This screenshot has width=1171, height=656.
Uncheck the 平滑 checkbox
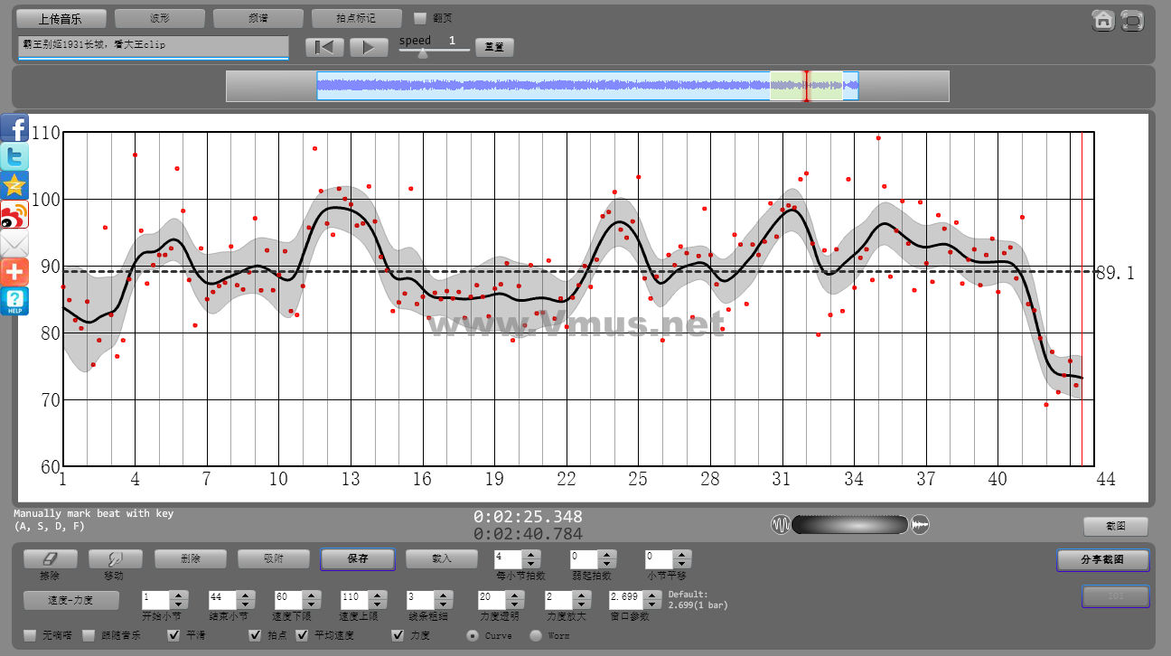point(176,635)
